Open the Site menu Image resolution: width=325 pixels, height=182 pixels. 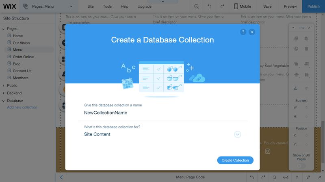click(x=91, y=6)
